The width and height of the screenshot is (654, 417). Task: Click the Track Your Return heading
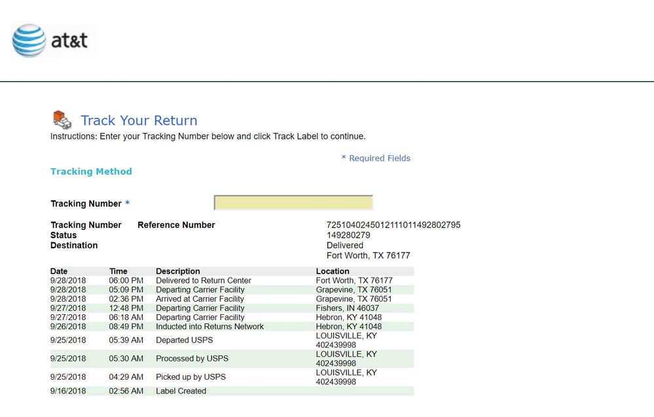pyautogui.click(x=139, y=120)
